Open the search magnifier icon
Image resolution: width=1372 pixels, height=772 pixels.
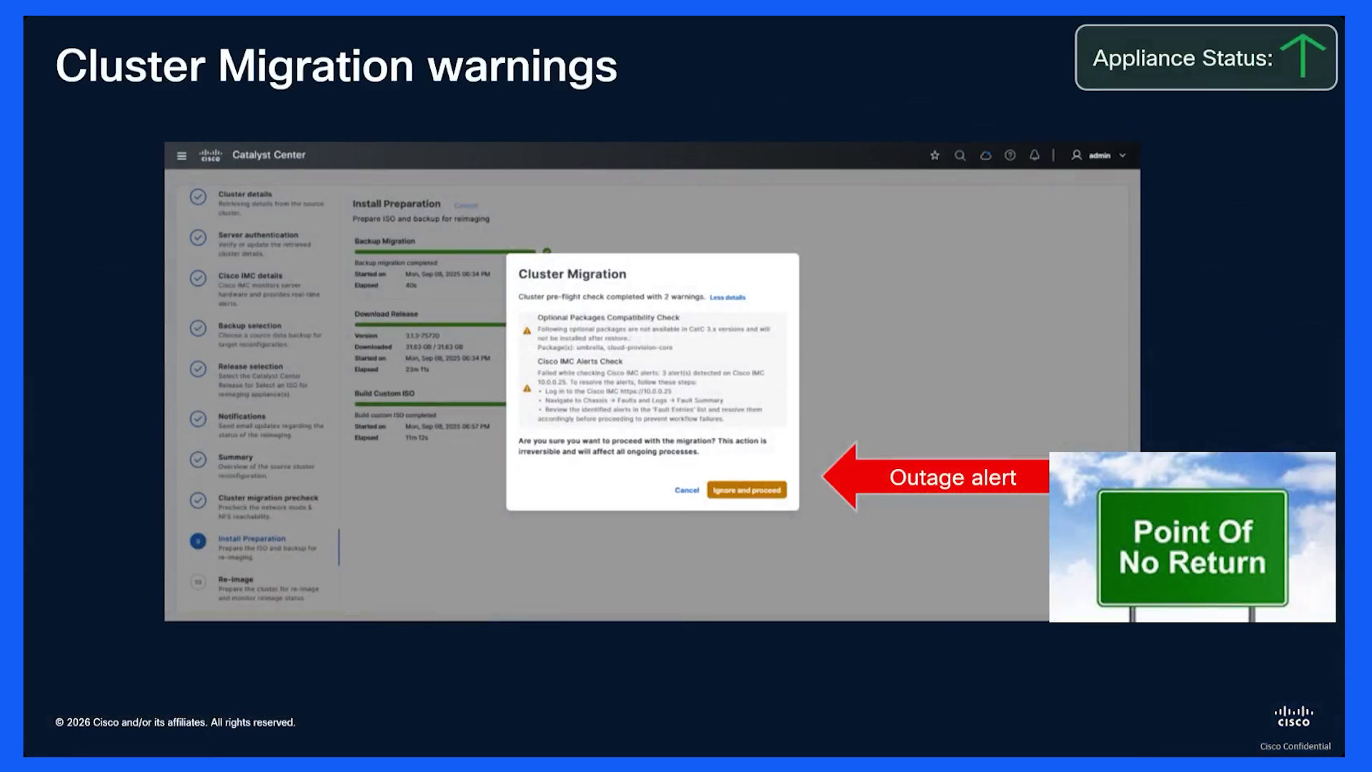point(960,155)
